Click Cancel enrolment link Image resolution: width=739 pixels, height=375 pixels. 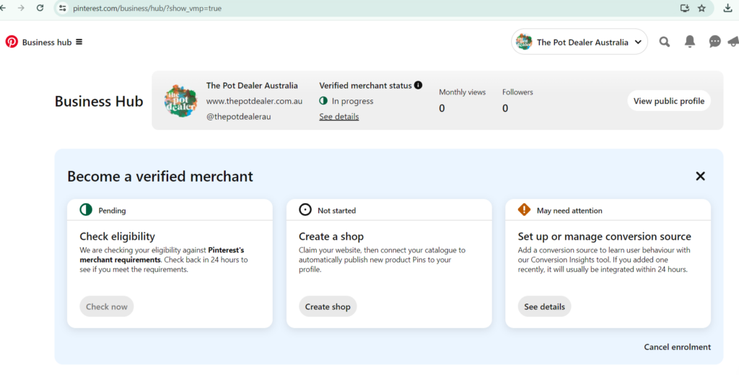coord(677,347)
